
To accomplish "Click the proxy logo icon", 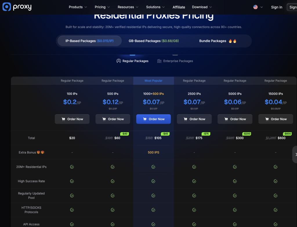I will 7,7.
